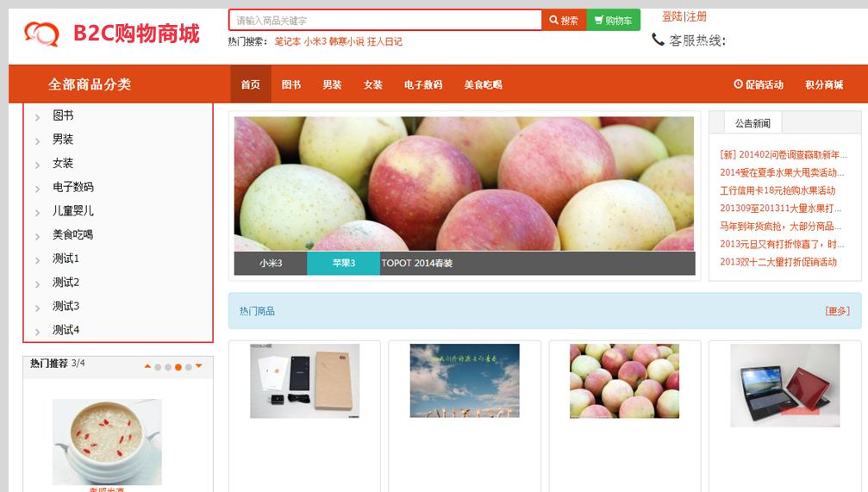
Task: Expand the 测试3 category chevron
Action: point(38,308)
